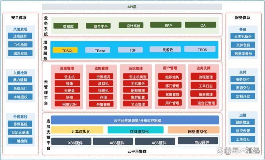Click the 监控管理 column heading
Viewport: 265px width, 160px height.
point(101,69)
